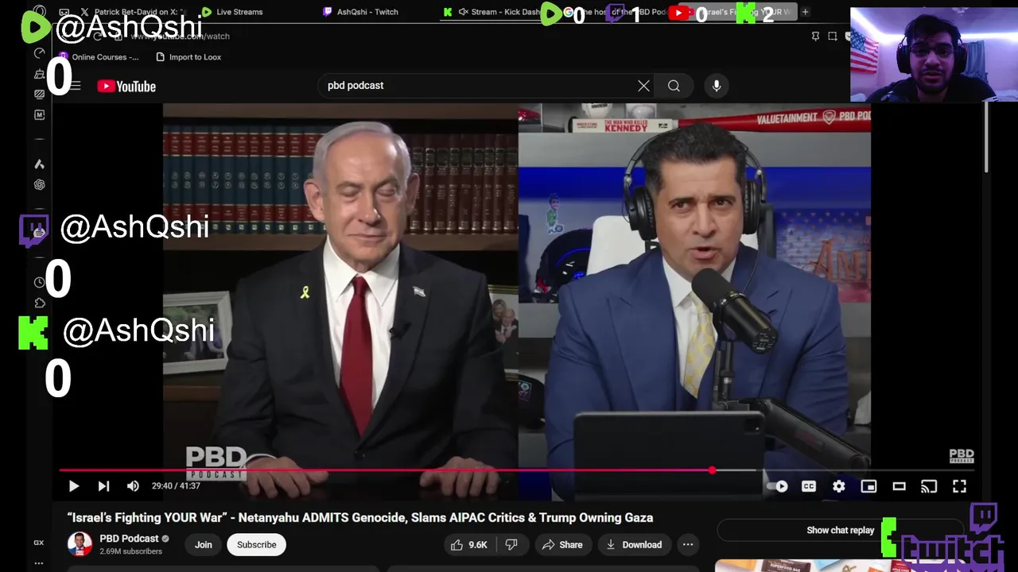Open the Online Courses bookmark
The width and height of the screenshot is (1018, 572).
coord(99,57)
